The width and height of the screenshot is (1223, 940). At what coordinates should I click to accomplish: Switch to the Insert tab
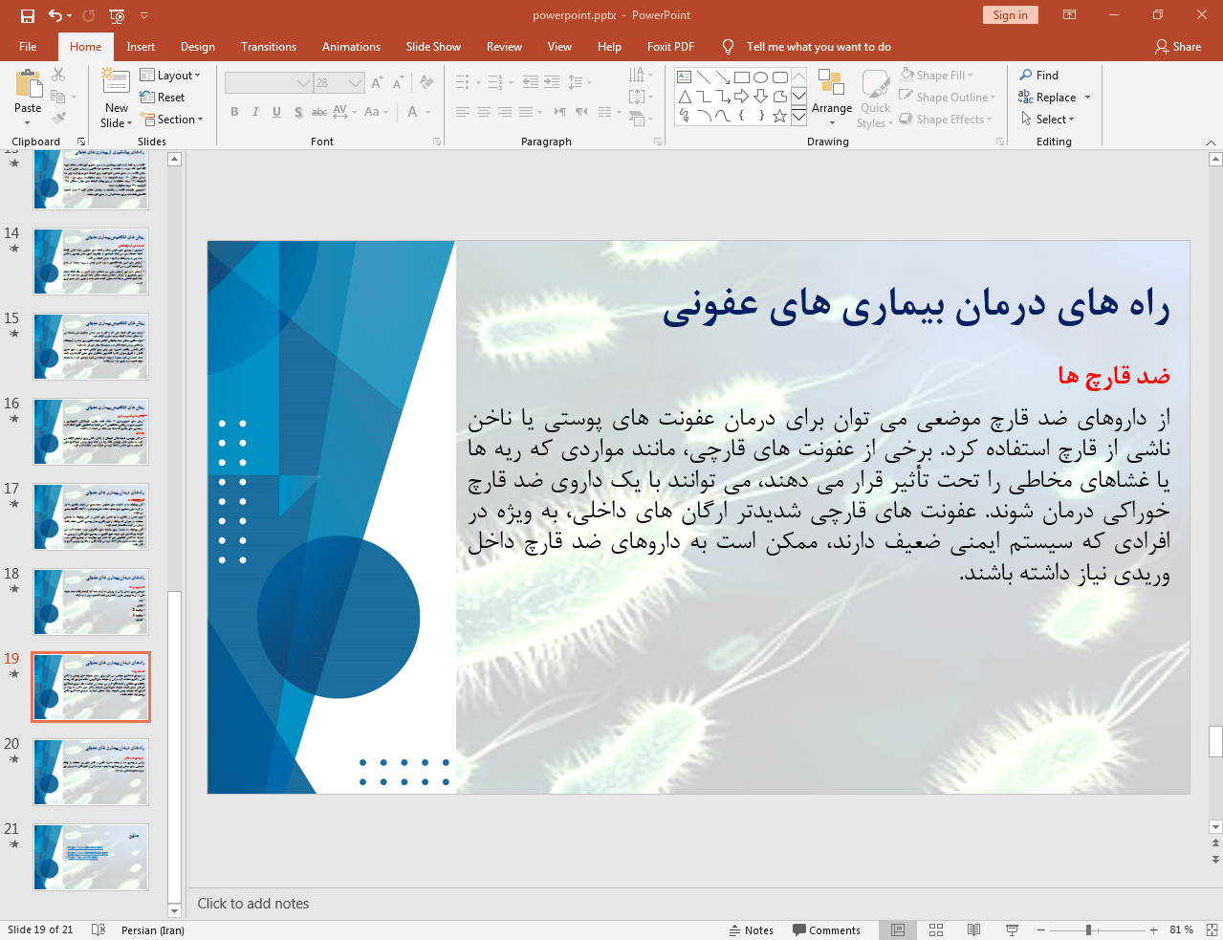[141, 47]
